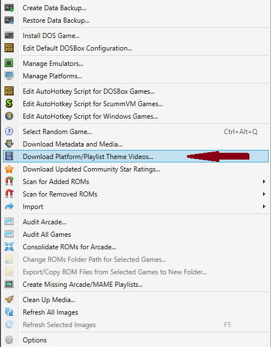Click the Create Data Backup drive icon
271x347 pixels.
pyautogui.click(x=9, y=8)
